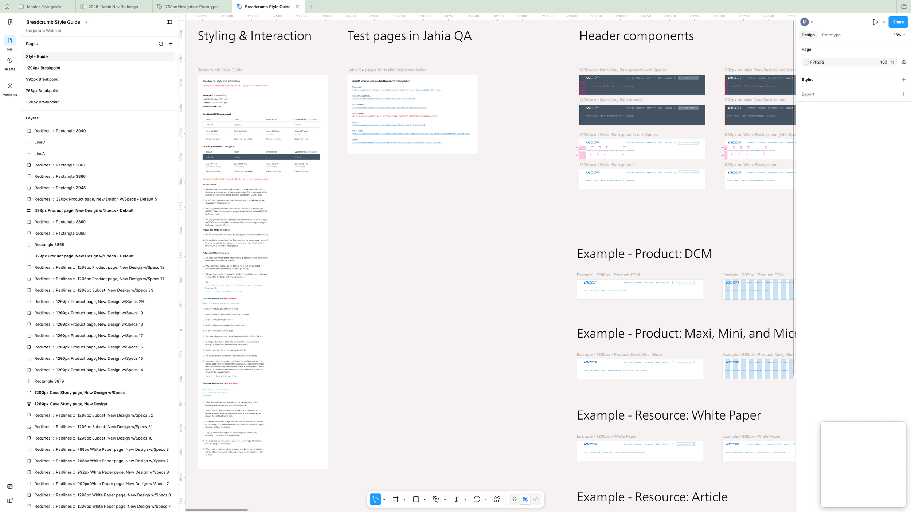The width and height of the screenshot is (911, 512).
Task: Switch to Master Styleguide tab
Action: coord(44,7)
